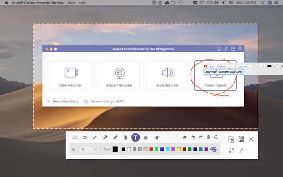Open the text bar font size dropdown arrow

point(263,66)
